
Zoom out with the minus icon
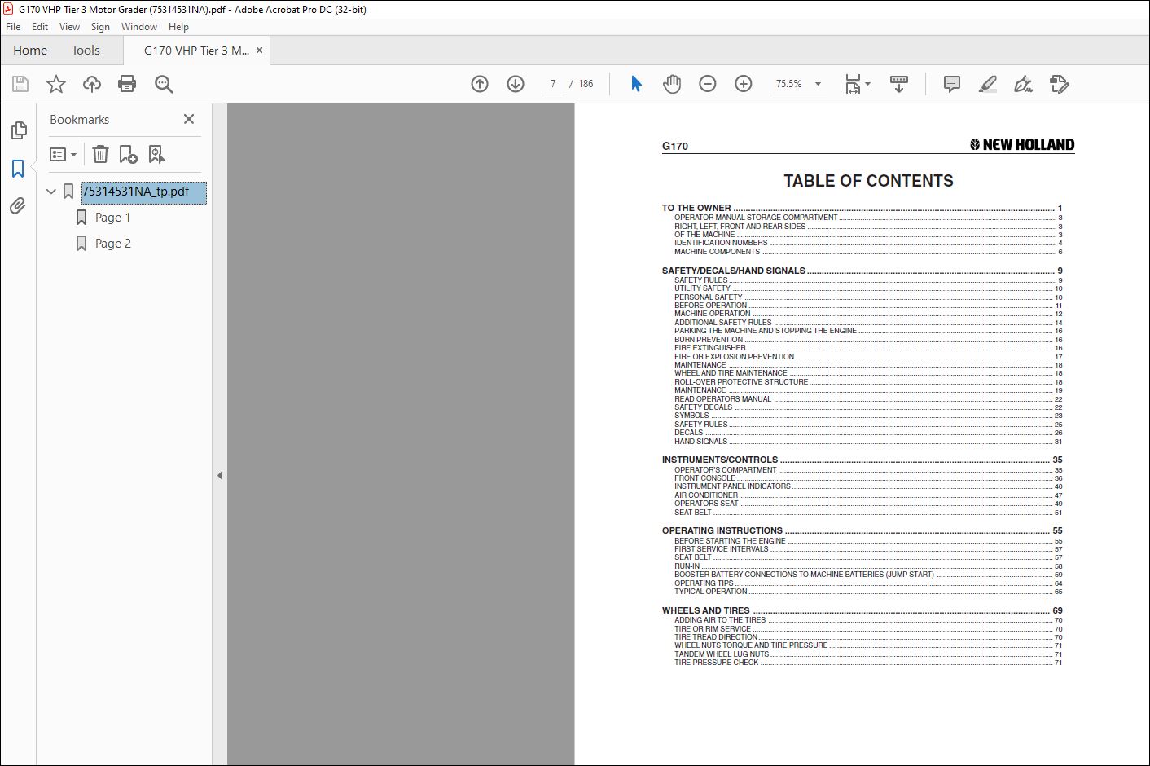tap(708, 84)
